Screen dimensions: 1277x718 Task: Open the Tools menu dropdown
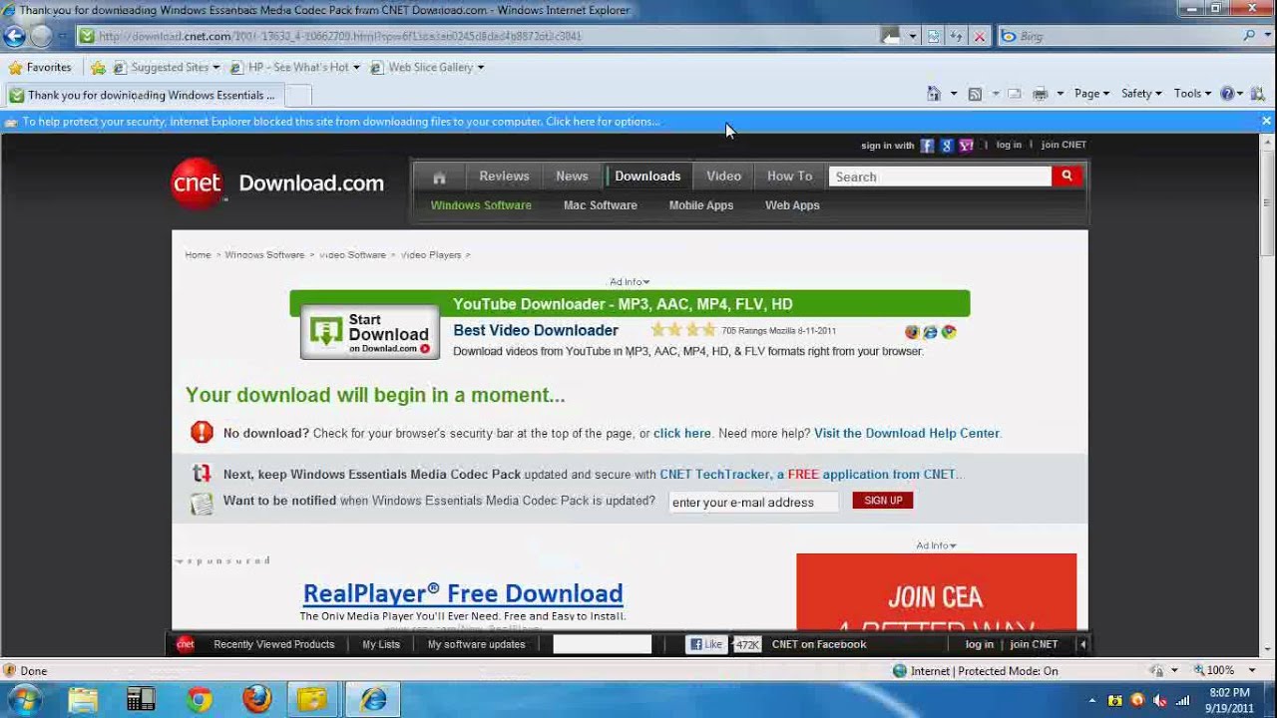1192,94
